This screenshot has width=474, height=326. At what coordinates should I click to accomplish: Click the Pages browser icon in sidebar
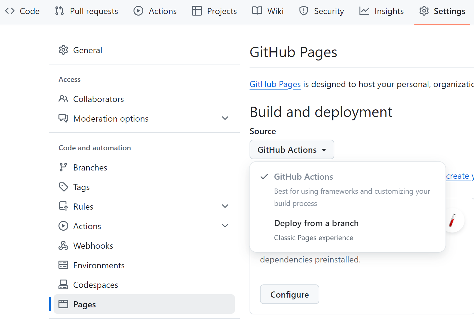63,304
